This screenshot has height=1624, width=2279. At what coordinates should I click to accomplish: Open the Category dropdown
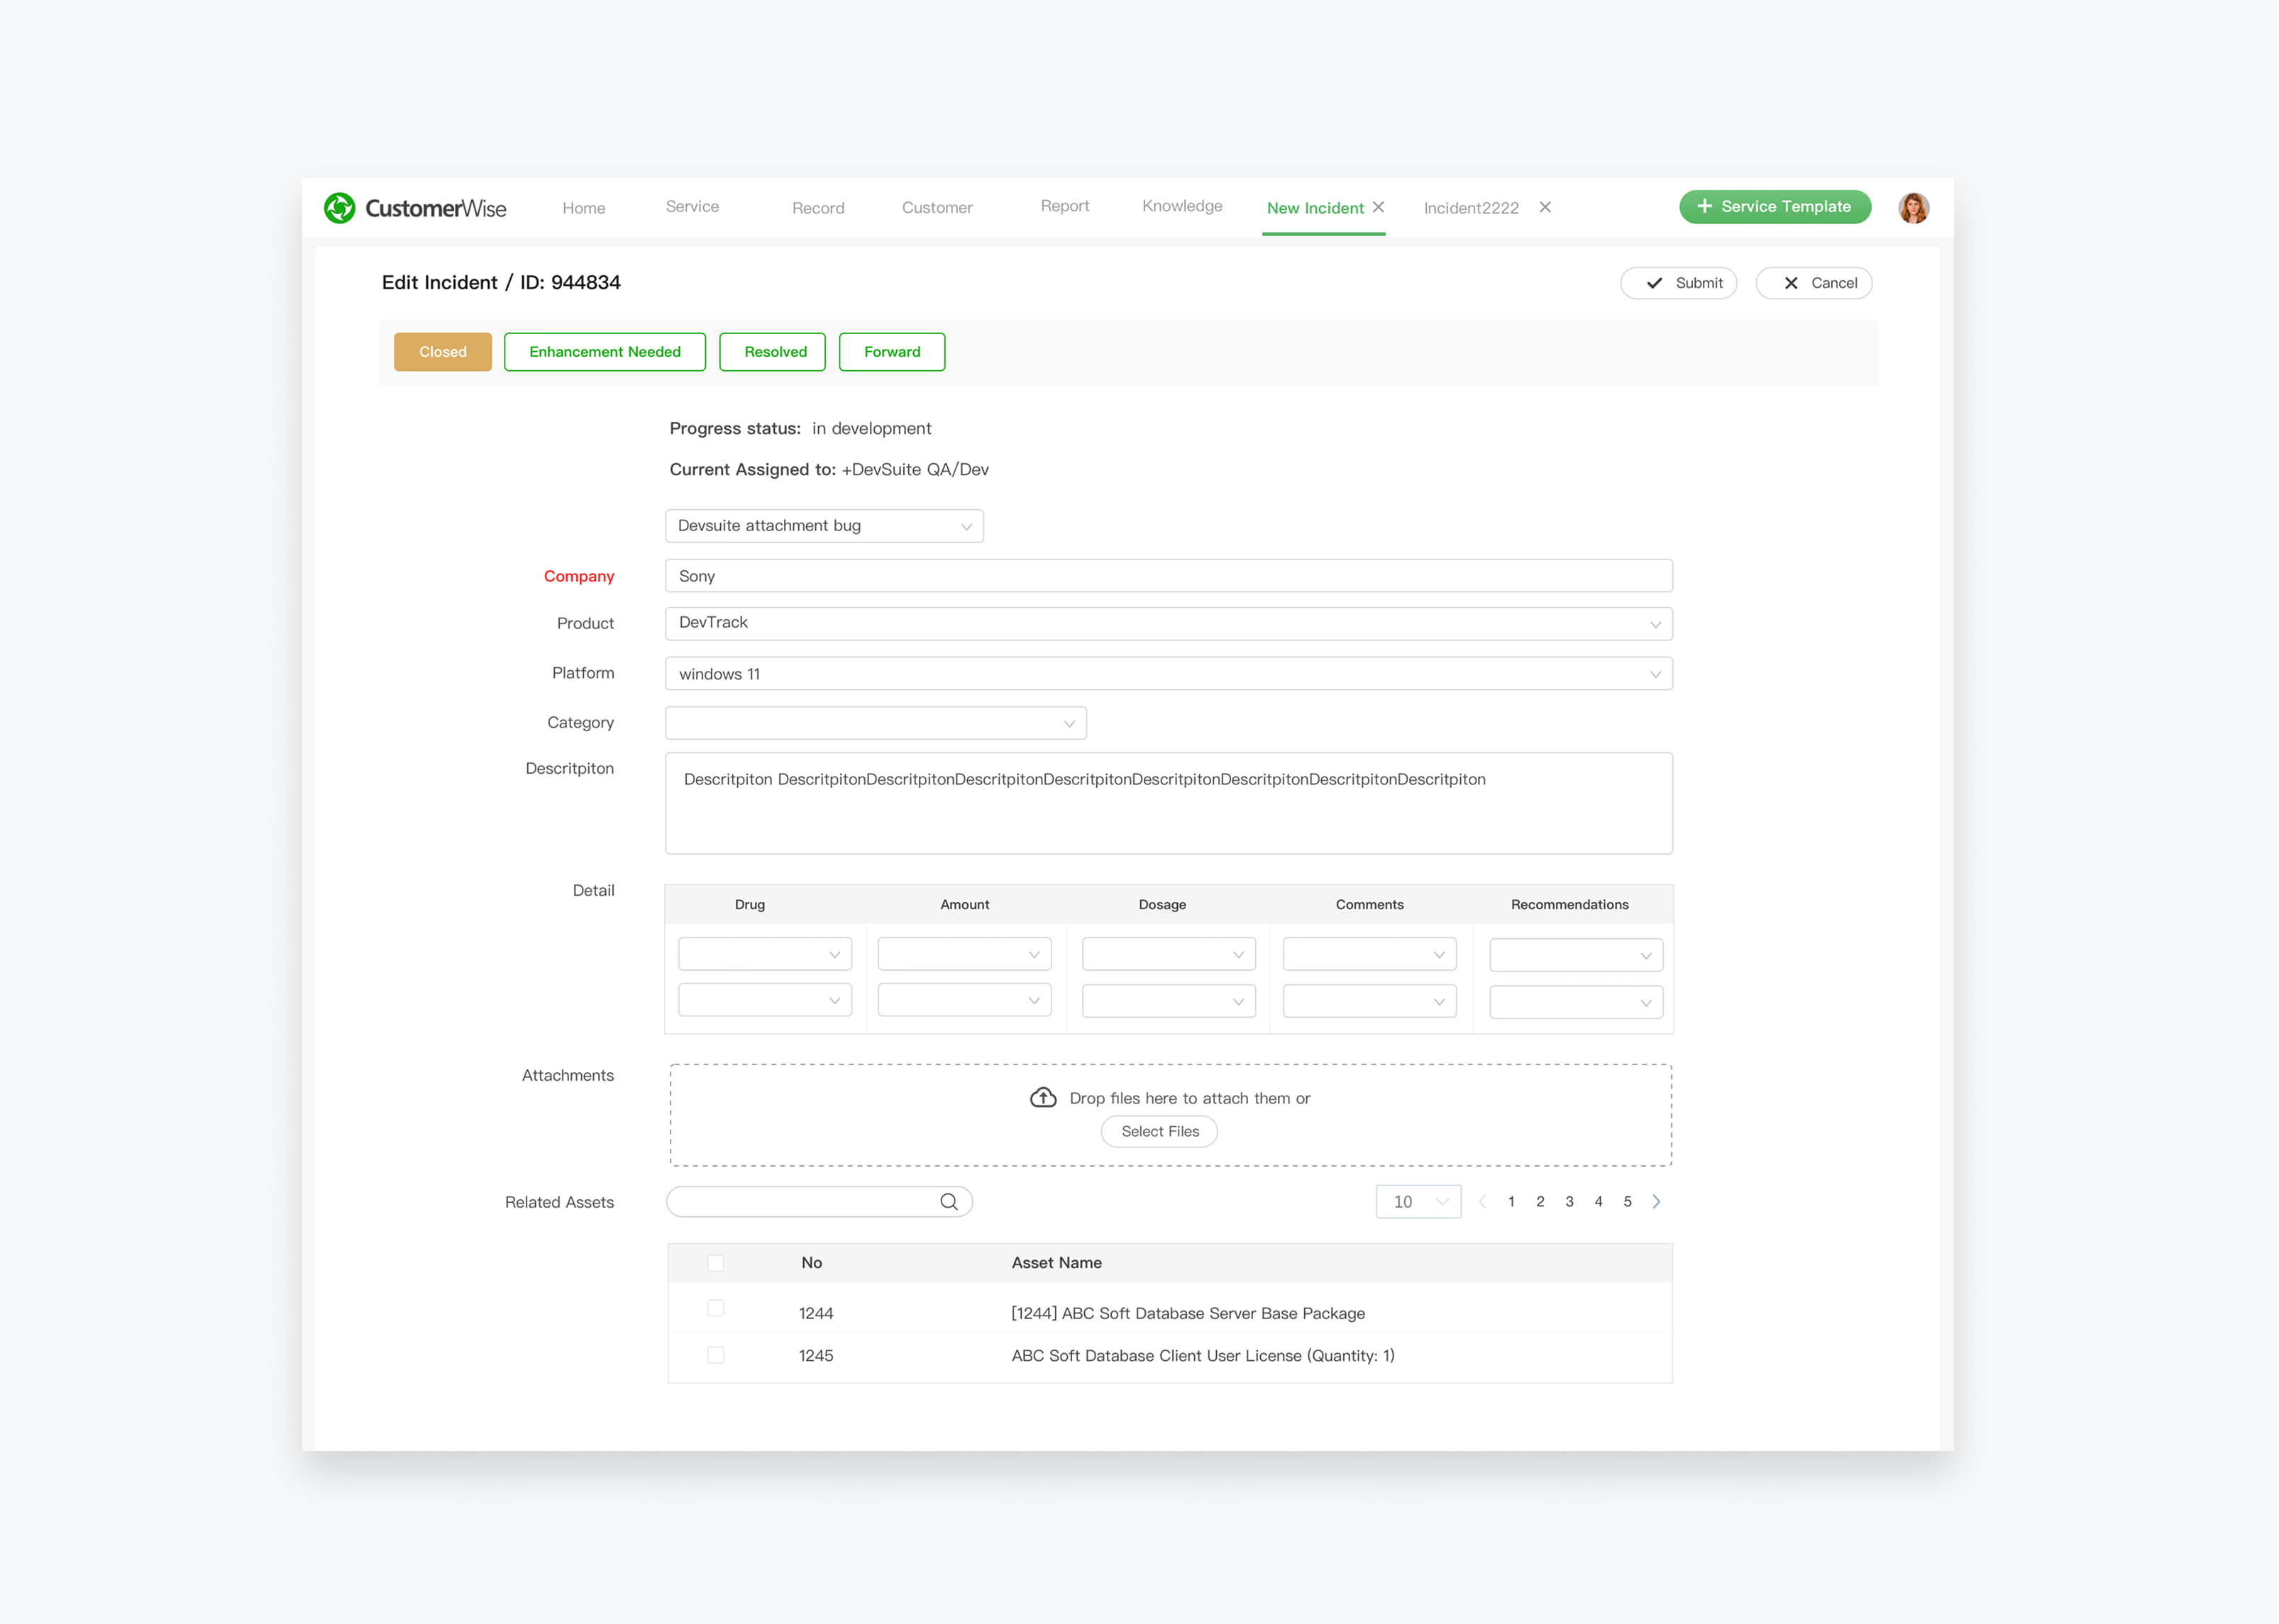pos(876,723)
